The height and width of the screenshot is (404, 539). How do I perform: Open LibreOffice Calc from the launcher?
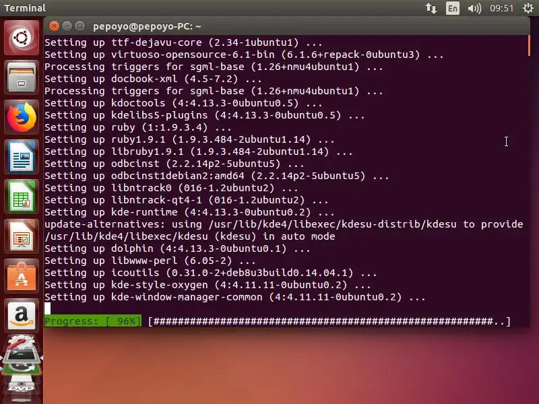click(x=22, y=197)
